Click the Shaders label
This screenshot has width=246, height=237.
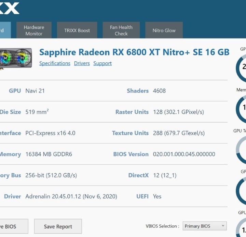pyautogui.click(x=138, y=91)
